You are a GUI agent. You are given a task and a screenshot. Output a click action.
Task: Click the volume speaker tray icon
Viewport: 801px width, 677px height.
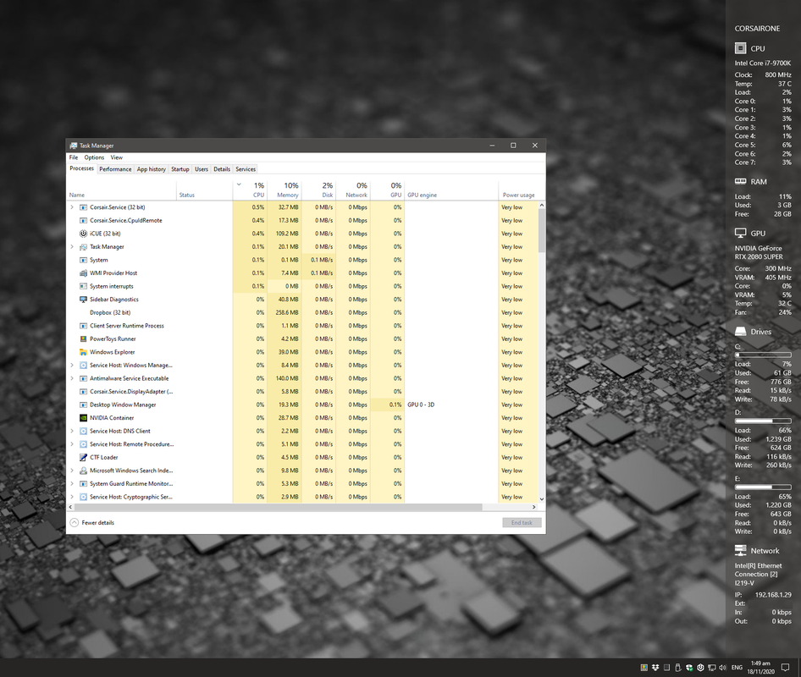(723, 668)
